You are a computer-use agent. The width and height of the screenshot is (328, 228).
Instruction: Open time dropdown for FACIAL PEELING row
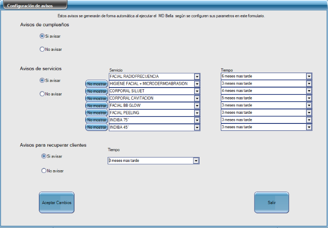click(x=309, y=112)
